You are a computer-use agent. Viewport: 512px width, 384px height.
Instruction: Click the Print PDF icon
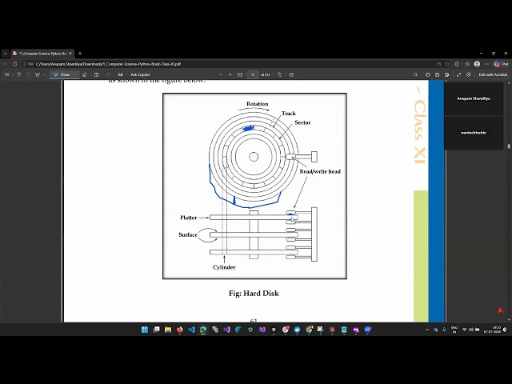428,74
